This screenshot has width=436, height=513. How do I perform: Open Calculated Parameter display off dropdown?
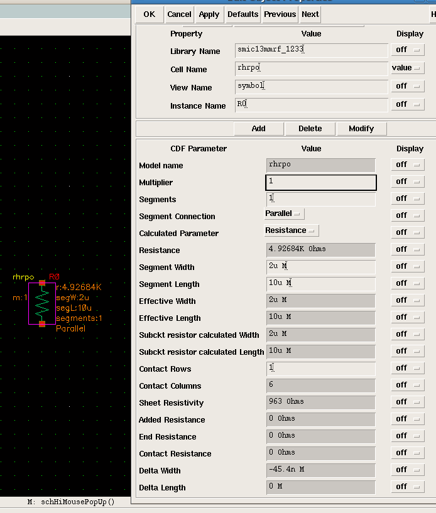[x=408, y=232]
